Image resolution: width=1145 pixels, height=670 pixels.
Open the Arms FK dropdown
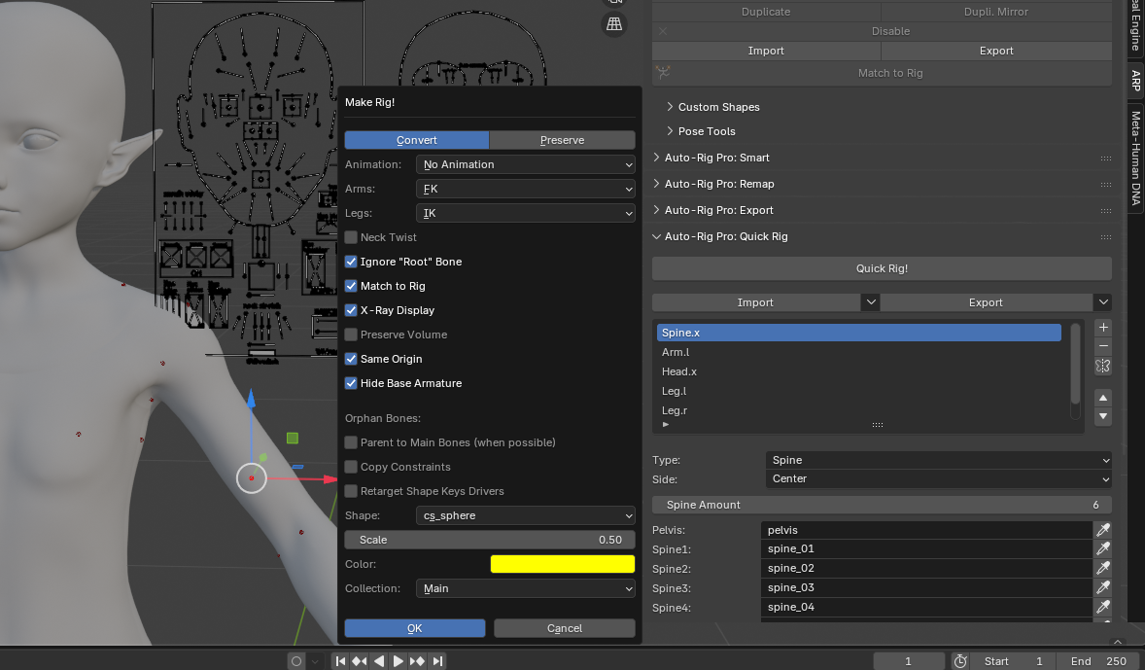[x=525, y=189]
